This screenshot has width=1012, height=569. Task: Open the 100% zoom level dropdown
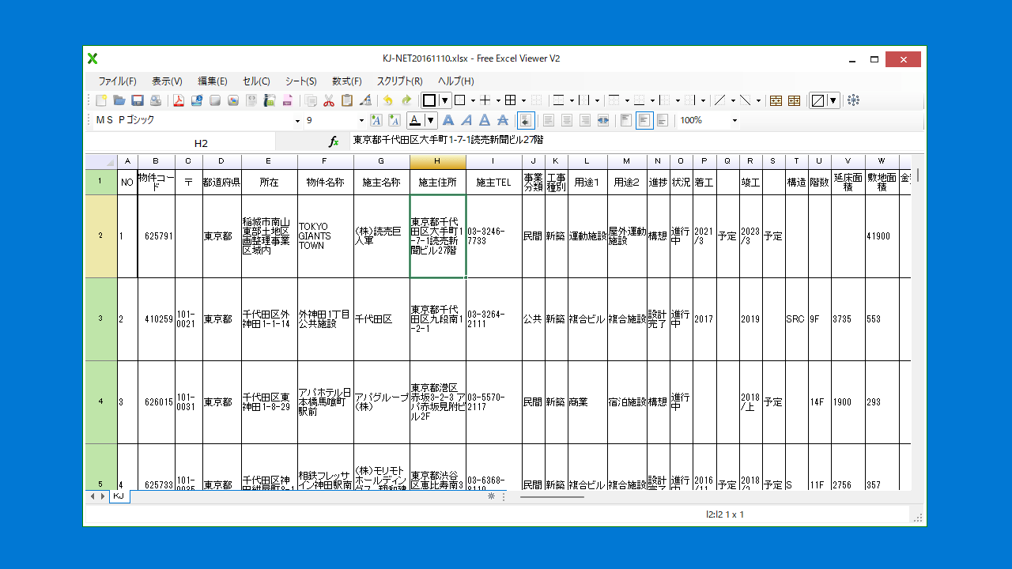[x=734, y=121]
